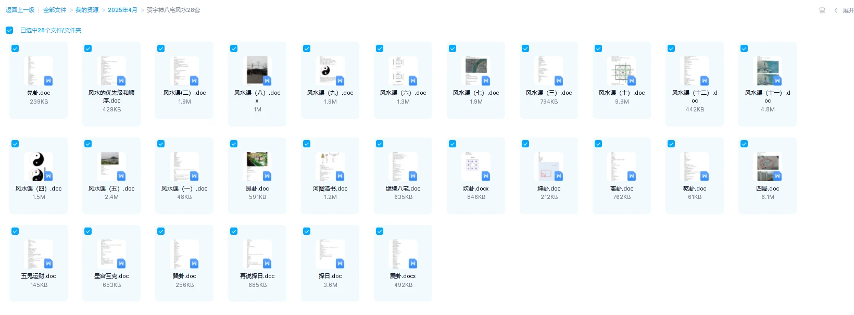Click the 已选中28个文件/文件夹 label
This screenshot has height=315, width=854.
point(51,30)
